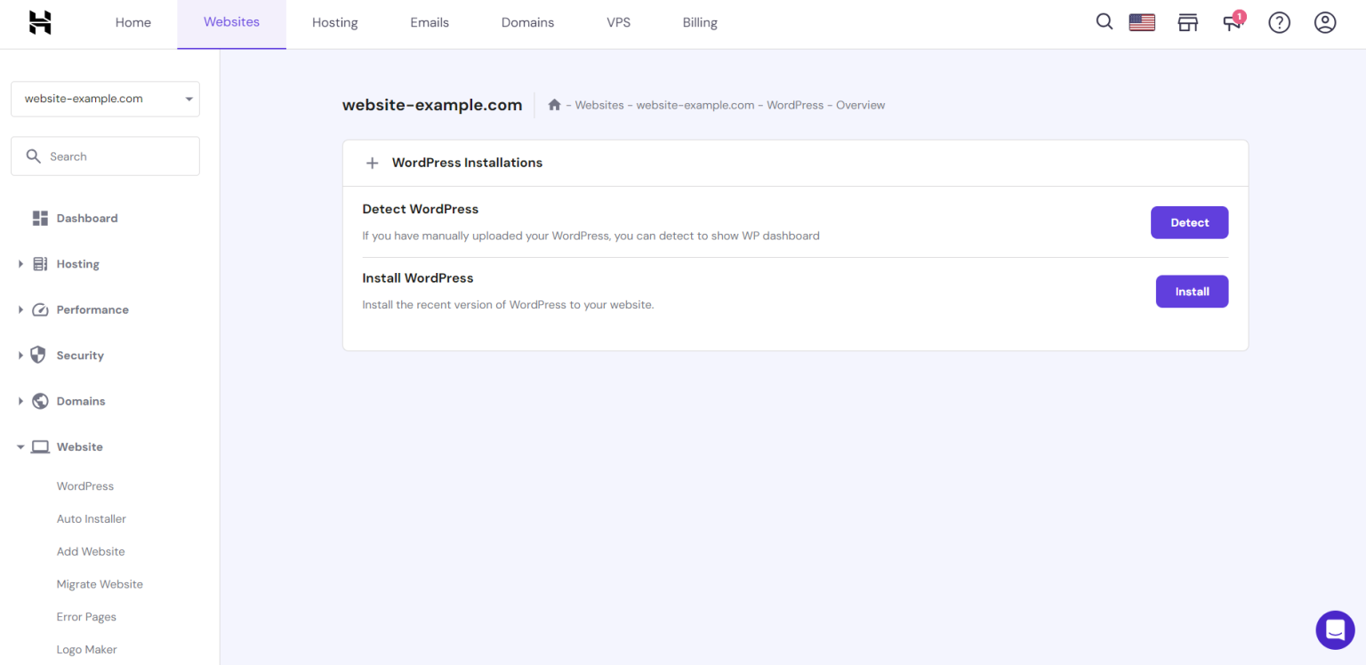This screenshot has height=665, width=1366.
Task: View notifications via the bell icon
Action: (x=1233, y=22)
